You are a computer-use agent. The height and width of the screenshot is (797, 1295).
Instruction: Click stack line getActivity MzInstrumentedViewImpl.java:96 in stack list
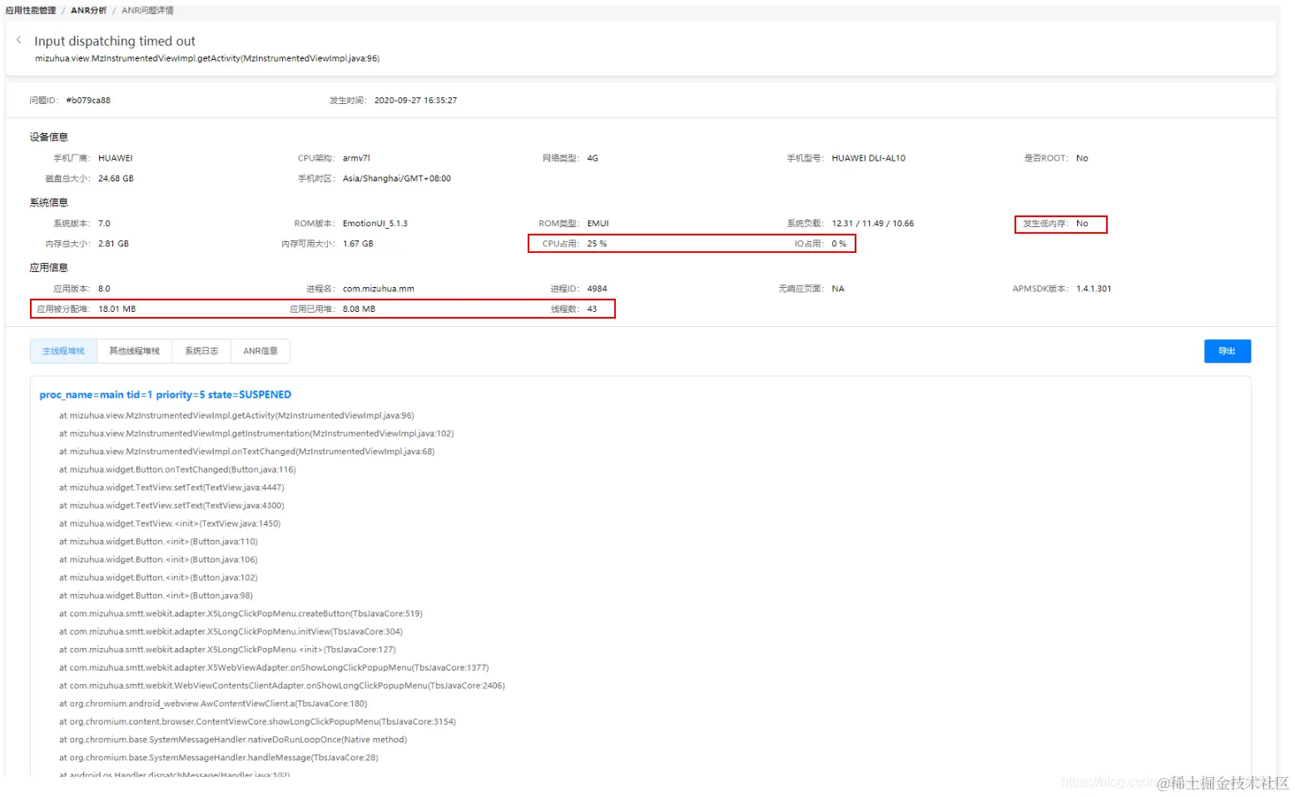[x=236, y=416]
